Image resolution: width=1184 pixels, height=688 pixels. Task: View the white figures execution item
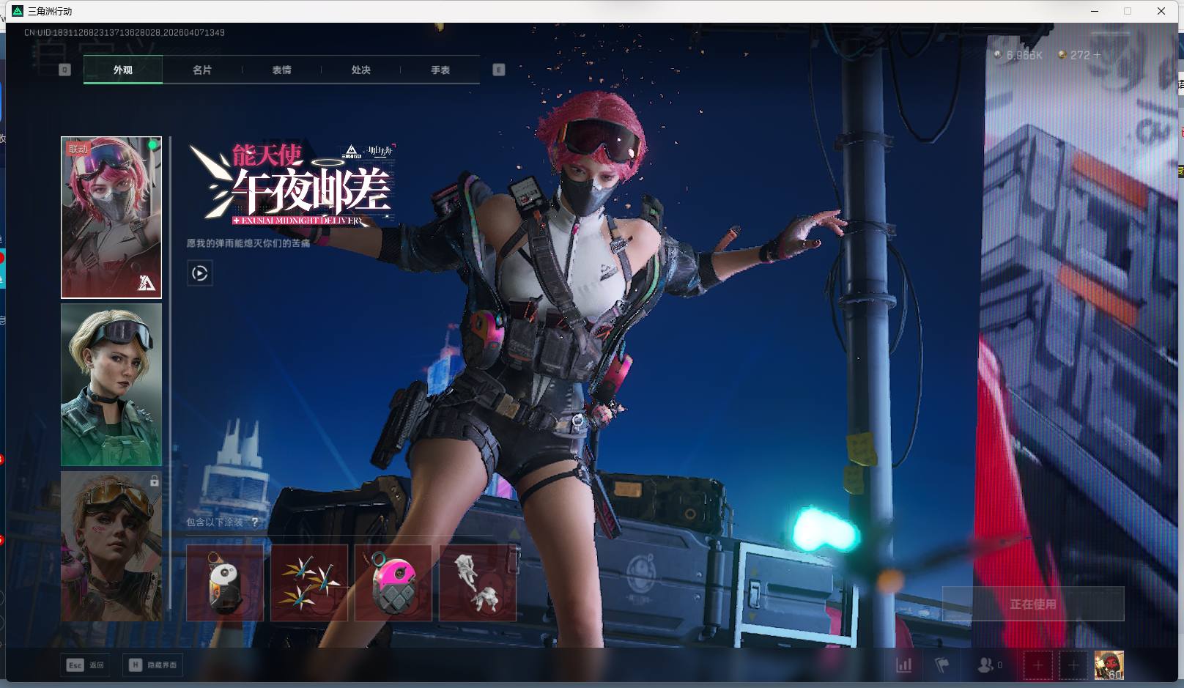pyautogui.click(x=478, y=582)
